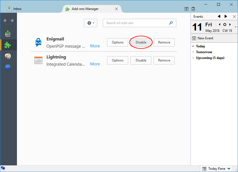The height and width of the screenshot is (172, 238).
Task: Click the CW 19 calendar week label
Action: click(227, 31)
